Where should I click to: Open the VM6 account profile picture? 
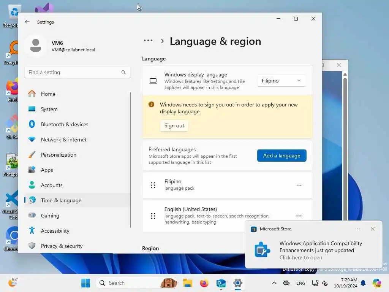pyautogui.click(x=36, y=46)
